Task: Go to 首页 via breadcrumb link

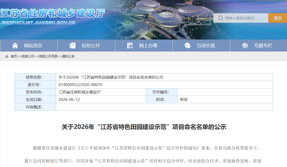Action: coord(14,56)
